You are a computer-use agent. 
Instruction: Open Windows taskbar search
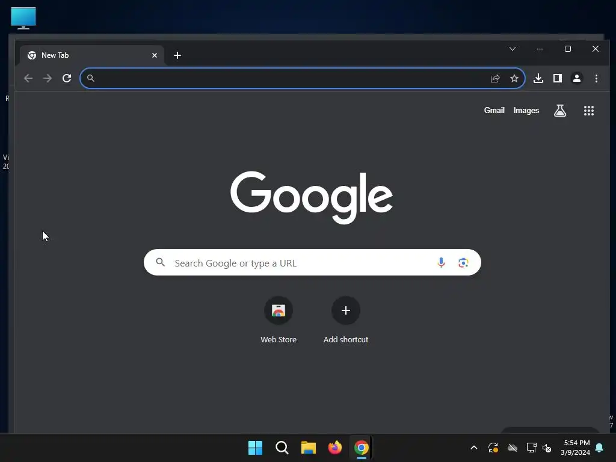tap(282, 448)
